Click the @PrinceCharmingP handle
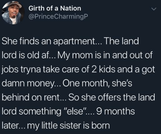Screen dimensions: 161x134 pos(58,17)
